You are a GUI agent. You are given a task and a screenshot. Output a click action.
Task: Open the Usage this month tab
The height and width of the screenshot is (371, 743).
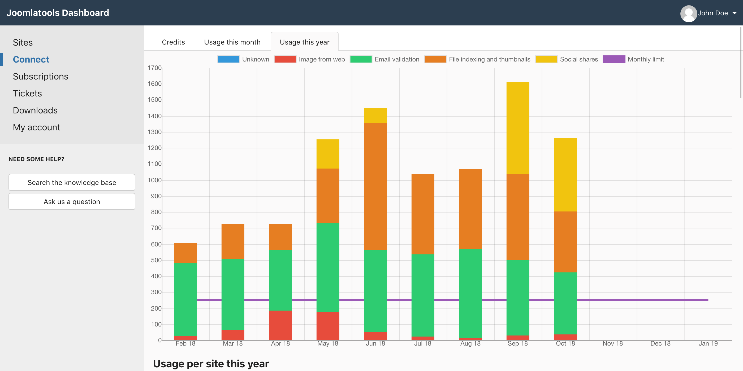pyautogui.click(x=232, y=42)
